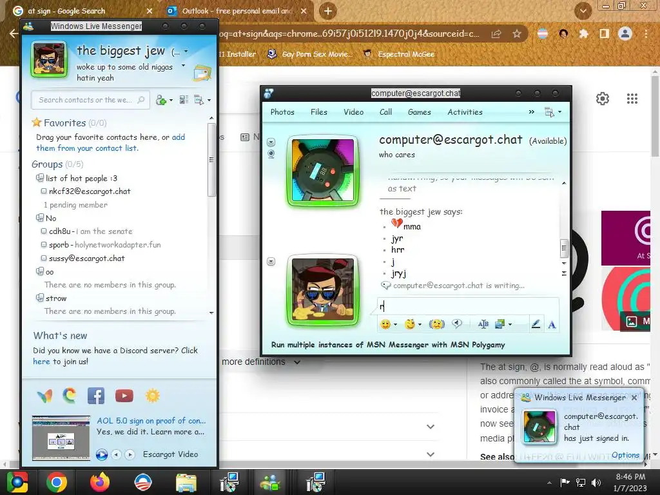The image size is (660, 495).
Task: Open the MSN butterfly icon
Action: point(44,396)
